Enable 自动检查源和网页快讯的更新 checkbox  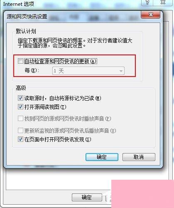click(20, 61)
